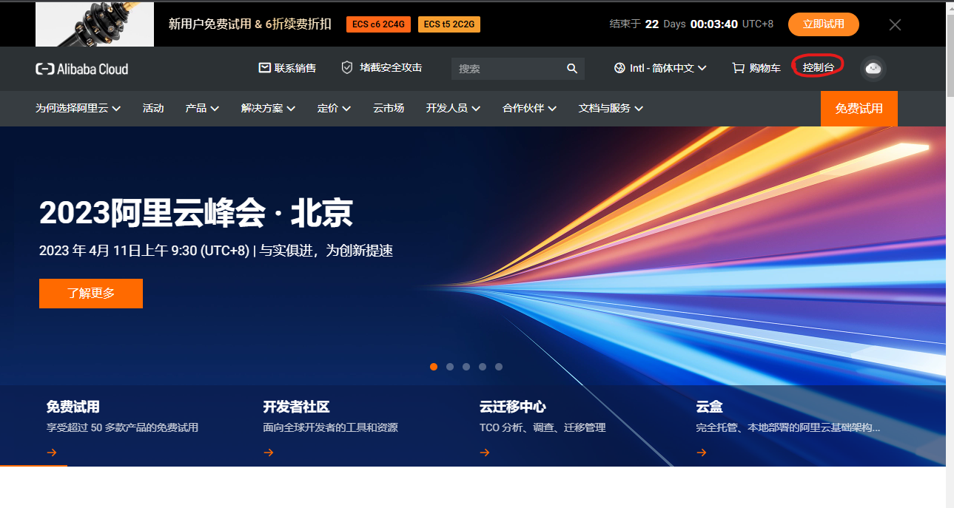Select the first carousel dot
The image size is (954, 508).
point(434,367)
